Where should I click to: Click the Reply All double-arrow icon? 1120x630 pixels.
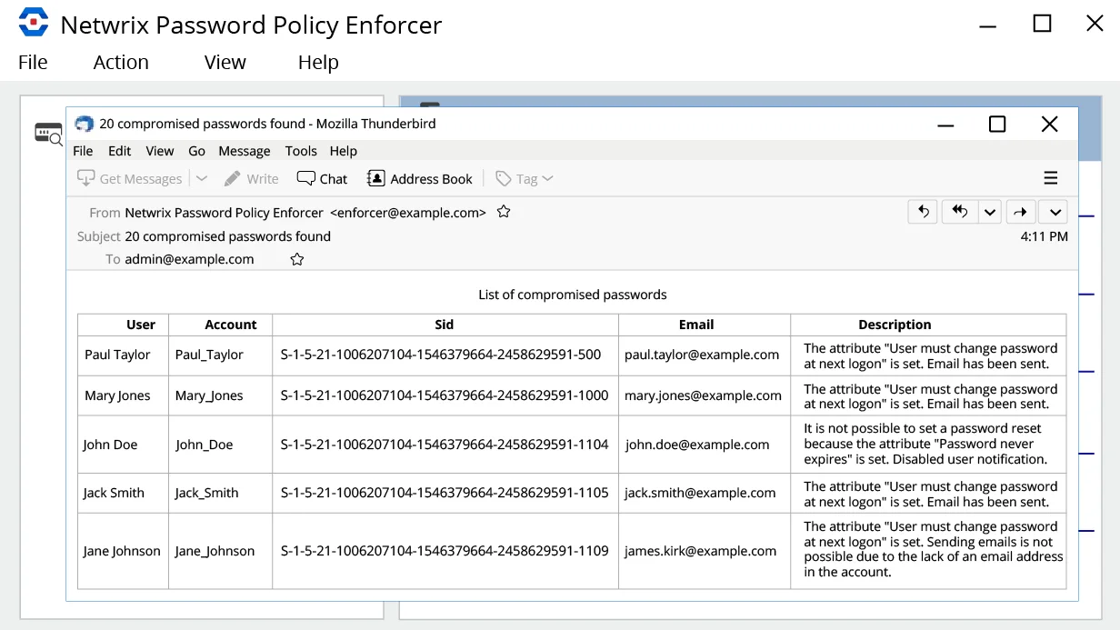(959, 212)
